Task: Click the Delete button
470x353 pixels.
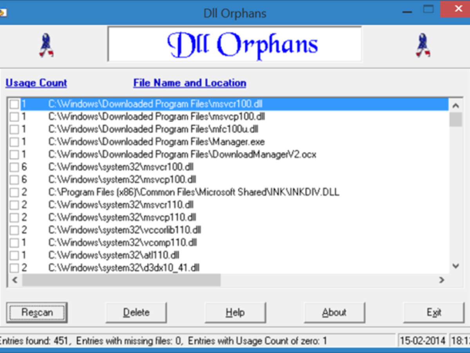Action: 136,313
